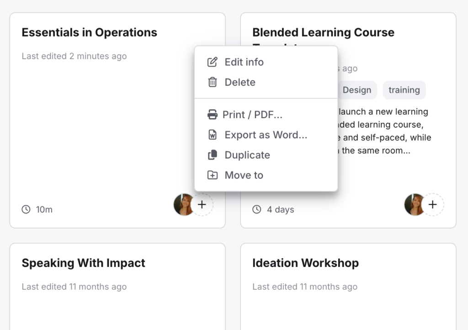This screenshot has height=330, width=468.
Task: Open the Essentials in Operations session
Action: pyautogui.click(x=89, y=32)
